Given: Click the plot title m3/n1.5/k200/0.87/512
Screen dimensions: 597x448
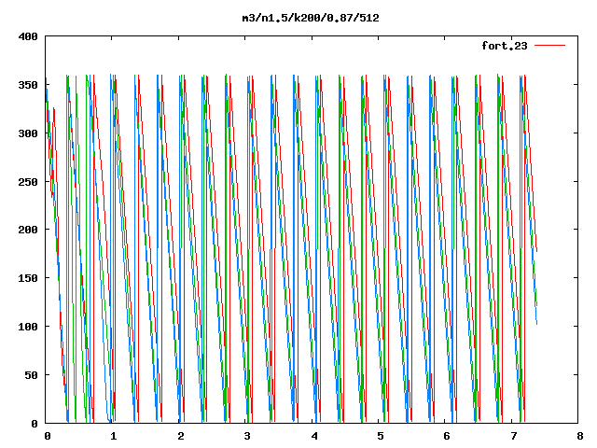Looking at the screenshot, I should coord(311,18).
